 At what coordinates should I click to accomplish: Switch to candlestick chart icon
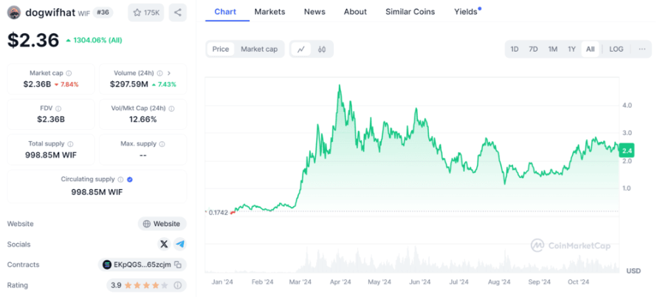[x=322, y=49]
